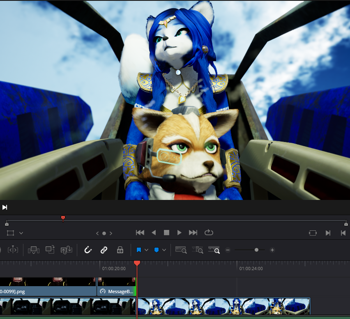The width and height of the screenshot is (350, 319).
Task: Click in-point handle on scrub bar
Action: (7, 223)
